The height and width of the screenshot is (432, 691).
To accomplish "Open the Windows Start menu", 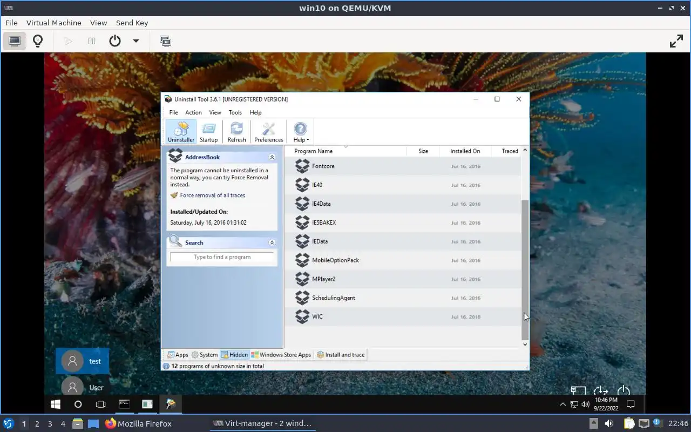I will coord(55,404).
